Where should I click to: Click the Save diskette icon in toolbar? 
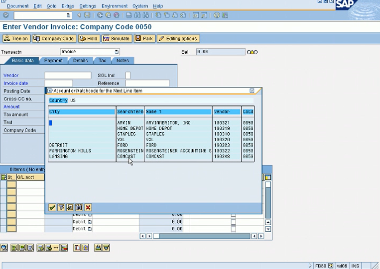pyautogui.click(x=87, y=15)
